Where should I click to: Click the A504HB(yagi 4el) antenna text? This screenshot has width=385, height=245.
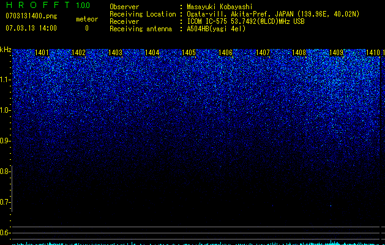pos(216,29)
